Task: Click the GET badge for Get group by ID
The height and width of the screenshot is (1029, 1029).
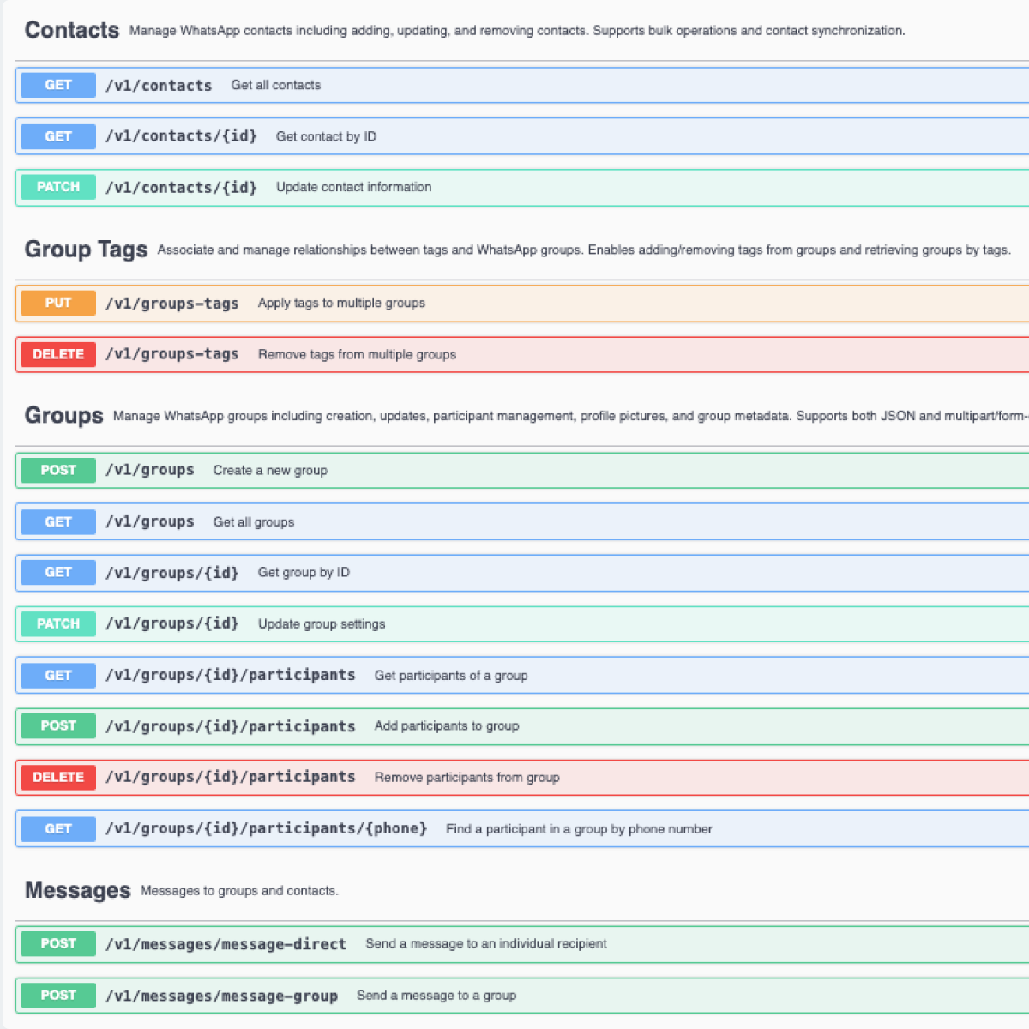Action: pyautogui.click(x=58, y=572)
